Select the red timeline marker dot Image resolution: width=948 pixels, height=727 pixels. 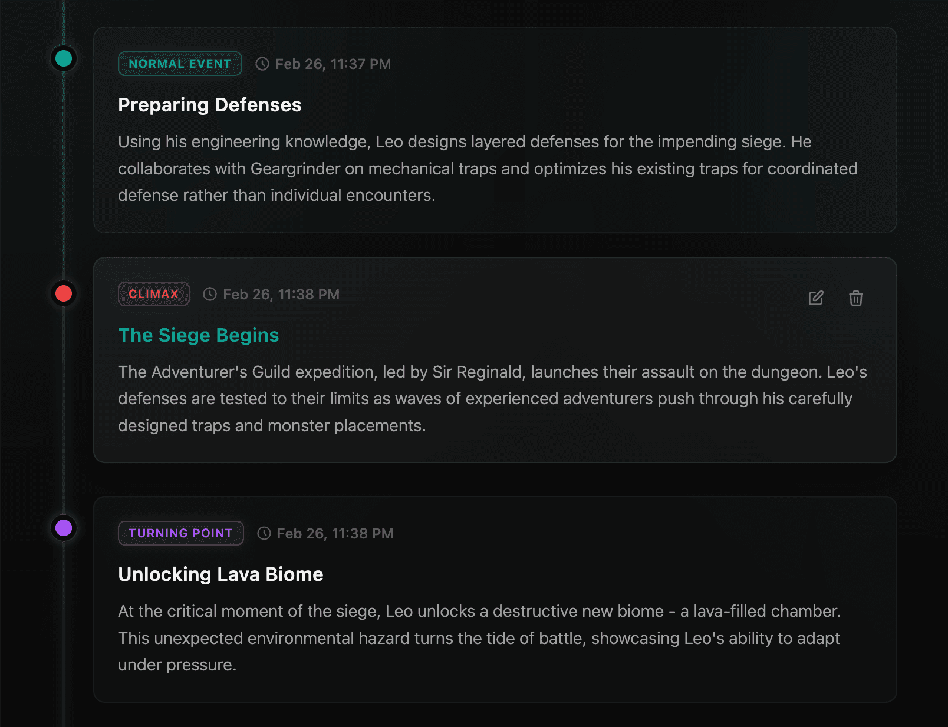click(x=64, y=293)
